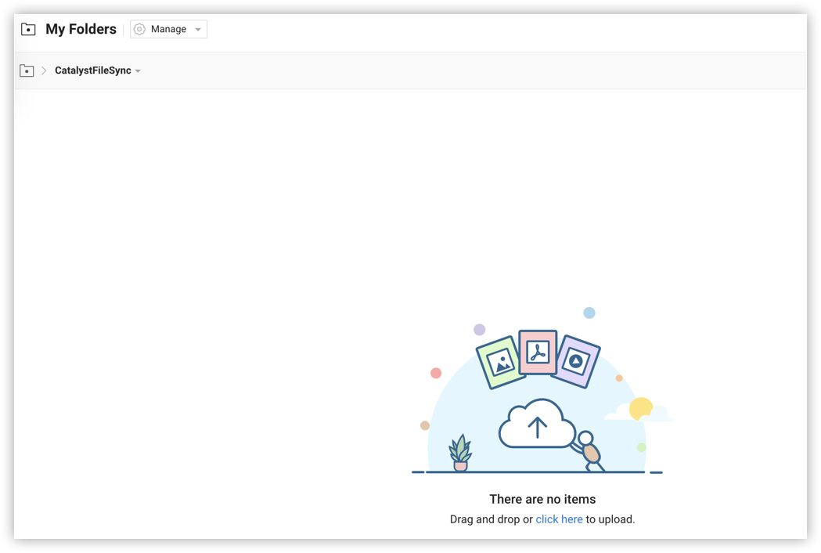Expand the CatalystFileSync breadcrumb dropdown

[x=138, y=70]
